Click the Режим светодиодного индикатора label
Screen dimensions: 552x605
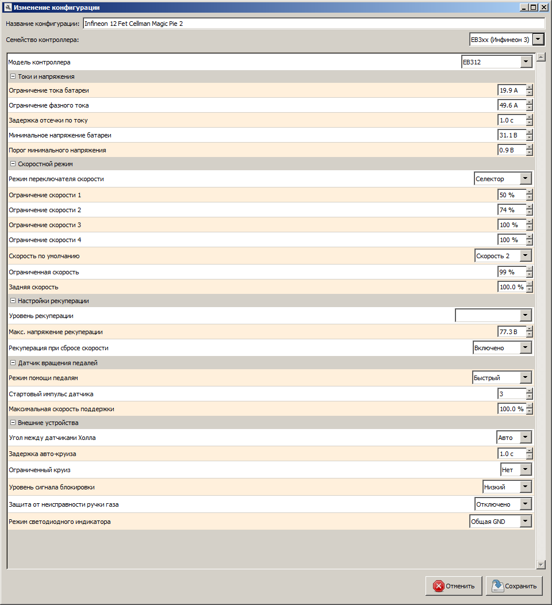(60, 522)
